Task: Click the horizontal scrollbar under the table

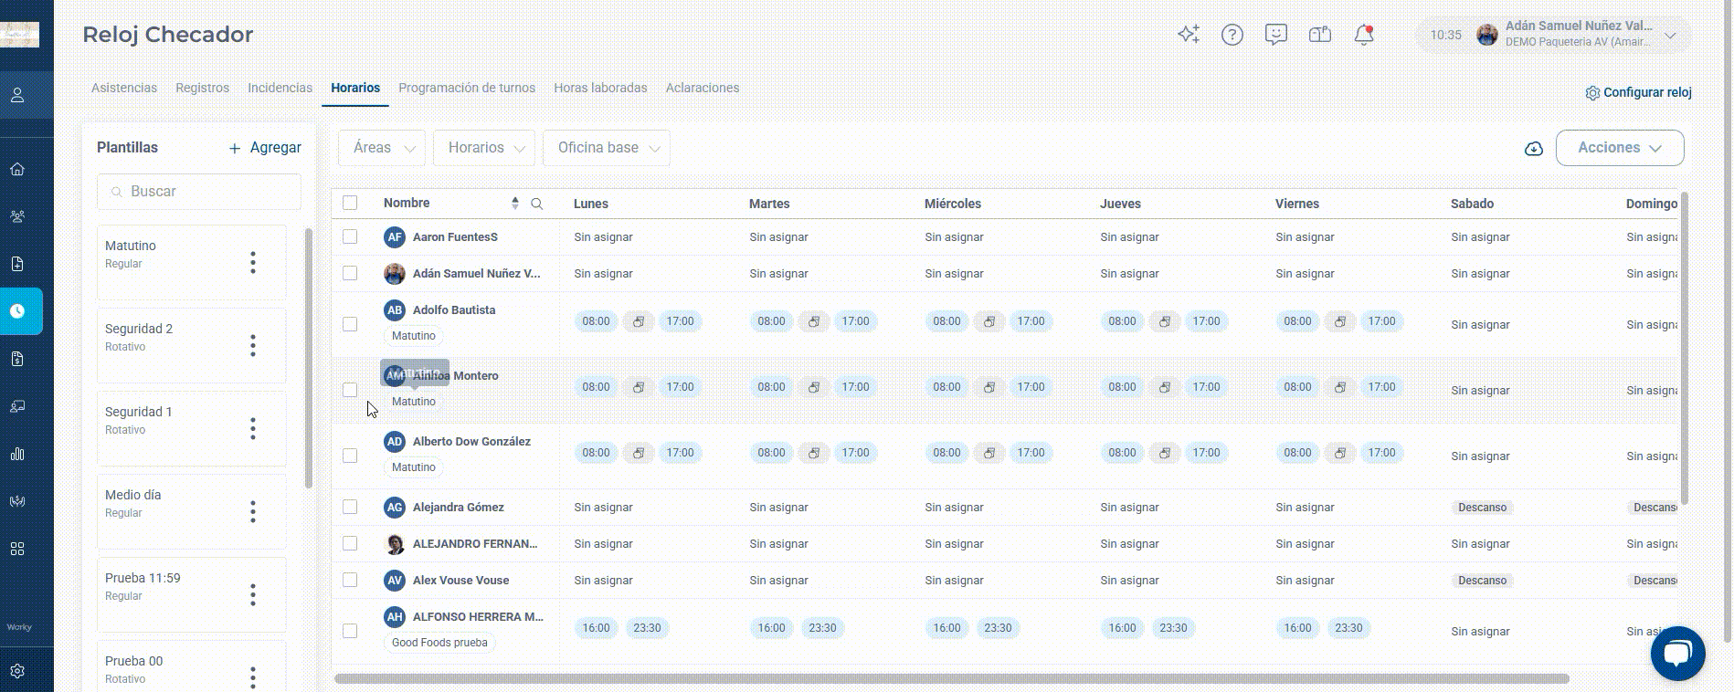Action: 951,678
